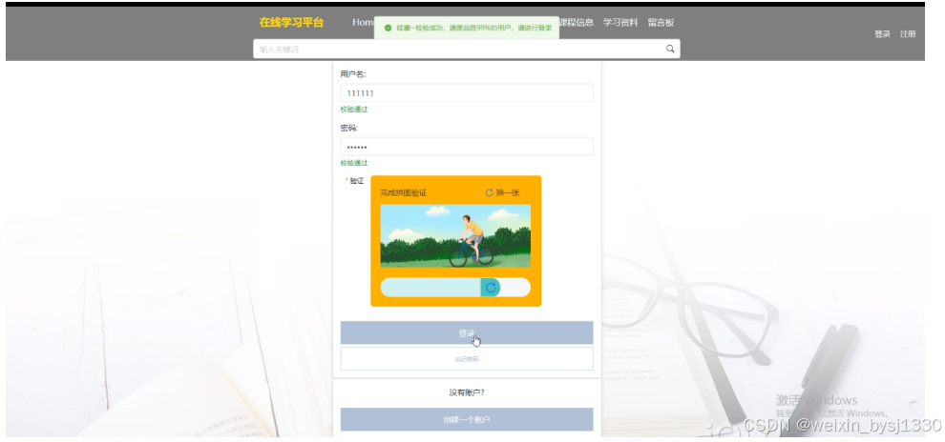Click 校验通过 under the username field
The image size is (945, 442).
(354, 110)
